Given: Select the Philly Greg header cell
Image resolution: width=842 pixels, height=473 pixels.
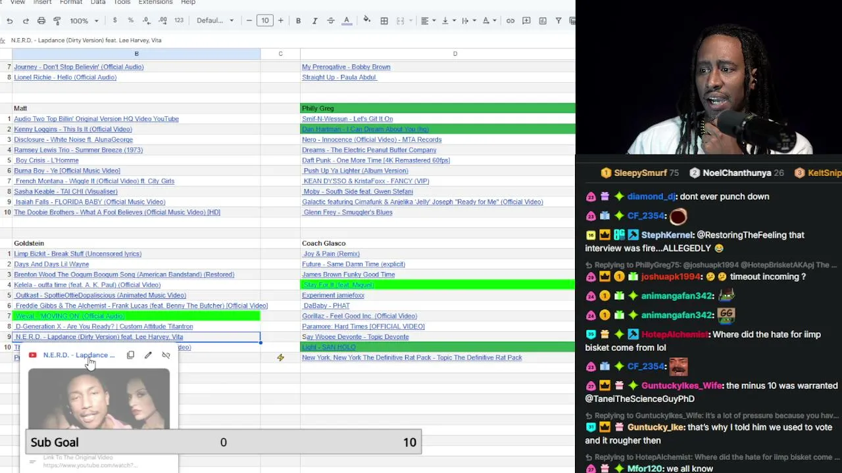Looking at the screenshot, I should coord(438,108).
